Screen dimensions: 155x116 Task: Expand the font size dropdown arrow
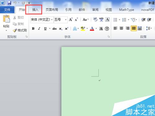[66, 19]
